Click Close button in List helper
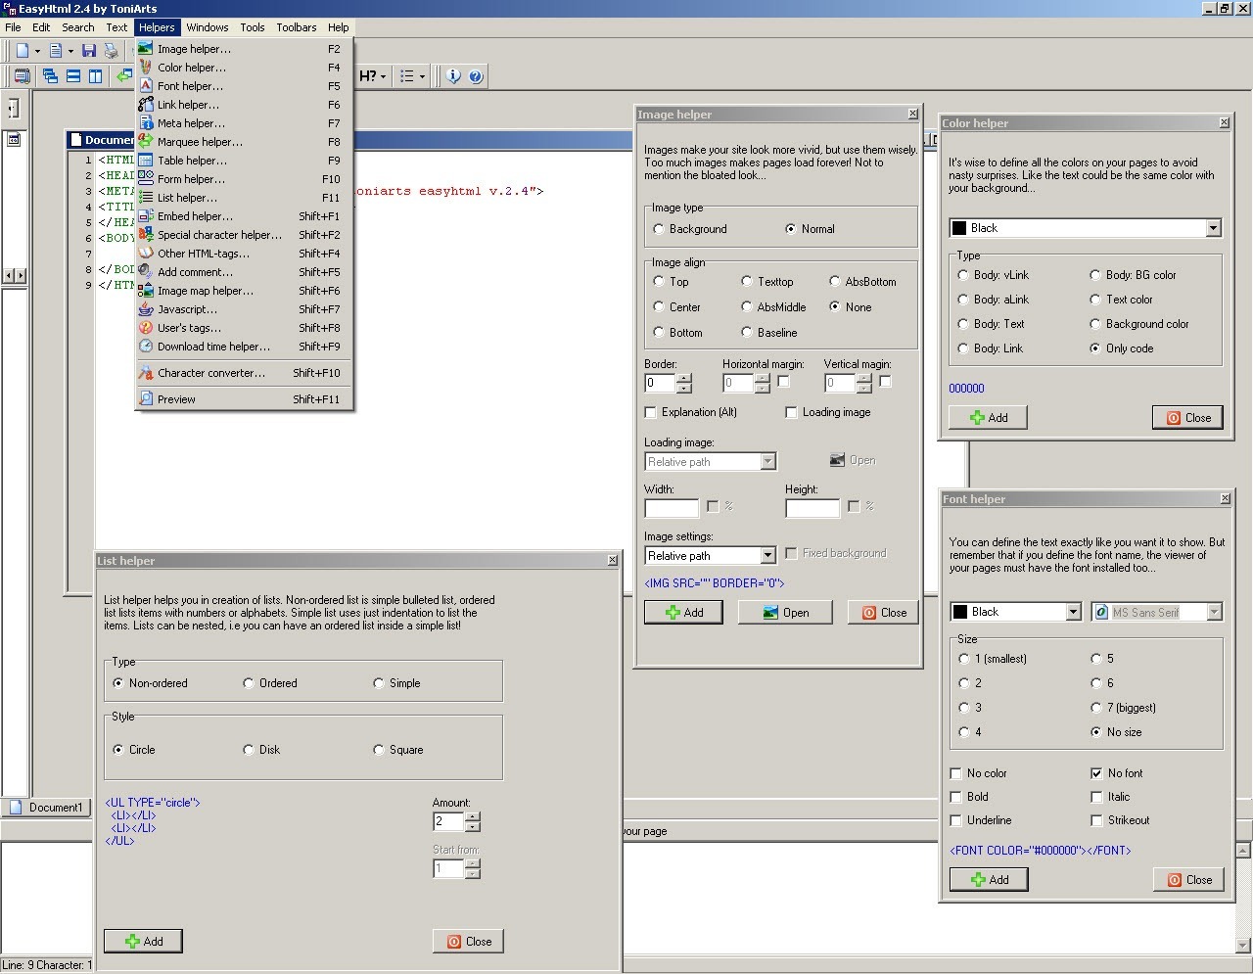Screen dimensions: 1253x974 468,942
